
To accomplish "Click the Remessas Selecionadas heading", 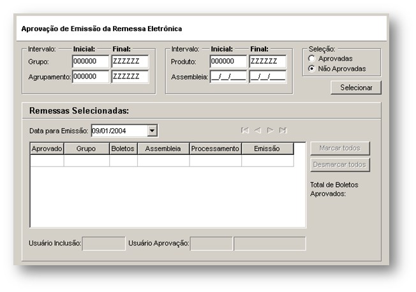I will pyautogui.click(x=79, y=110).
